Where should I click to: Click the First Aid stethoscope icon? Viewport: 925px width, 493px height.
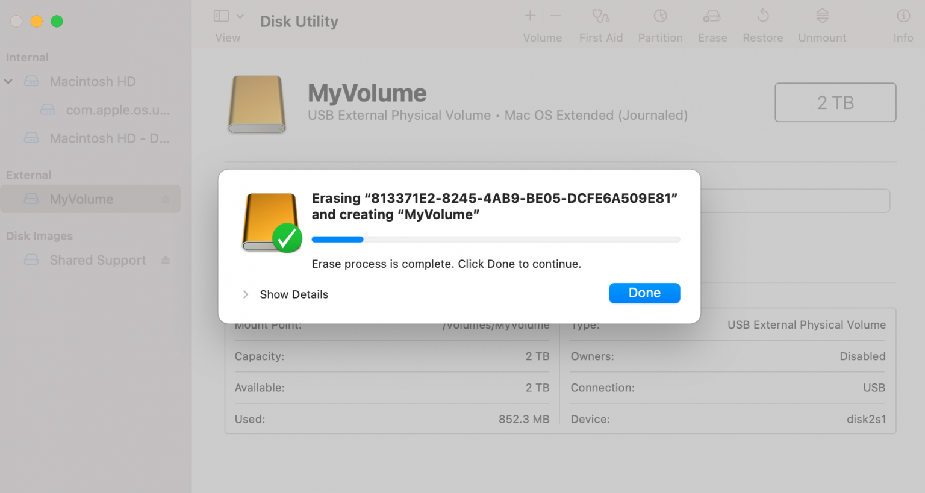(600, 16)
